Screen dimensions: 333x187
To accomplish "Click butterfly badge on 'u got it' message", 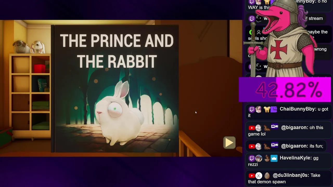I will pyautogui.click(x=267, y=109).
